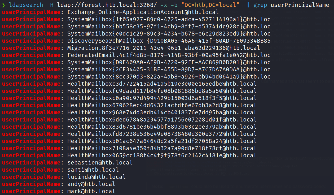Click the quoted "DC=htb,DC=local" base string
Viewport: 334px width, 195px height.
coord(210,5)
